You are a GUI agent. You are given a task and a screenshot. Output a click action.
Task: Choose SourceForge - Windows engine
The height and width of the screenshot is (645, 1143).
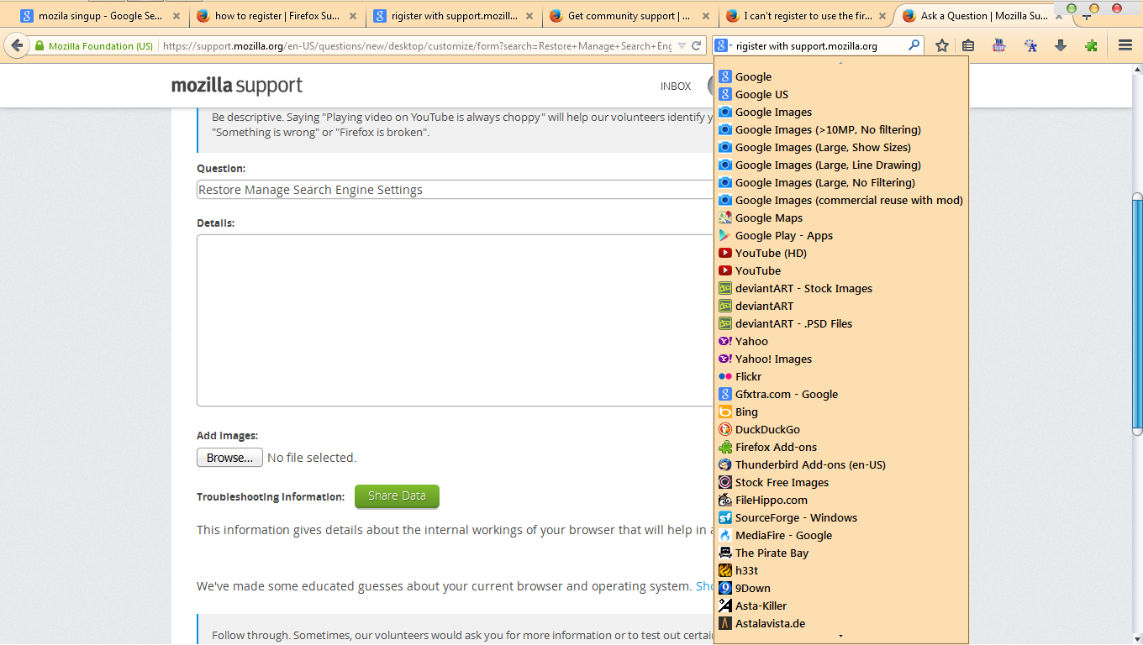[840, 517]
